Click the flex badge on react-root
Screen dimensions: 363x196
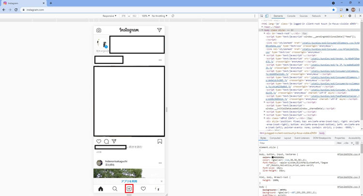point(304,33)
